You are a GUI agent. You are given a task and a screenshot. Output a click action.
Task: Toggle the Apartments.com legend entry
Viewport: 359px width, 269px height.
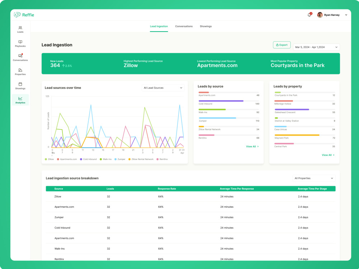click(67, 159)
